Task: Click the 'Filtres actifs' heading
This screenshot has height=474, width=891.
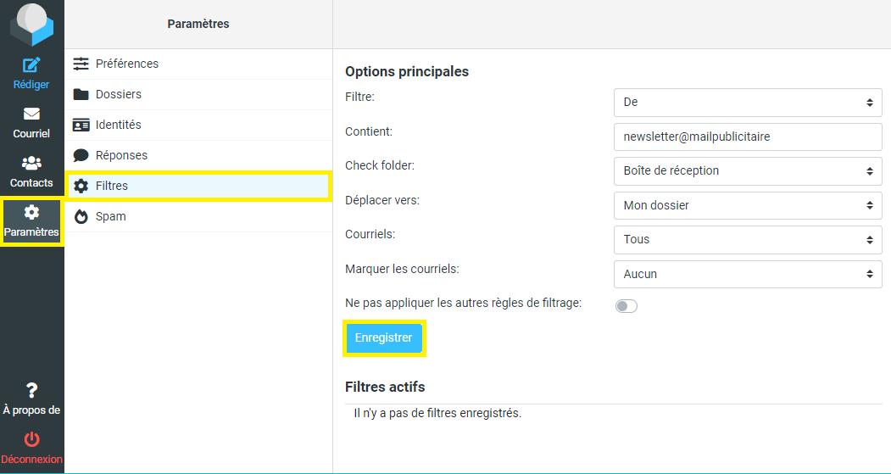Action: click(385, 387)
